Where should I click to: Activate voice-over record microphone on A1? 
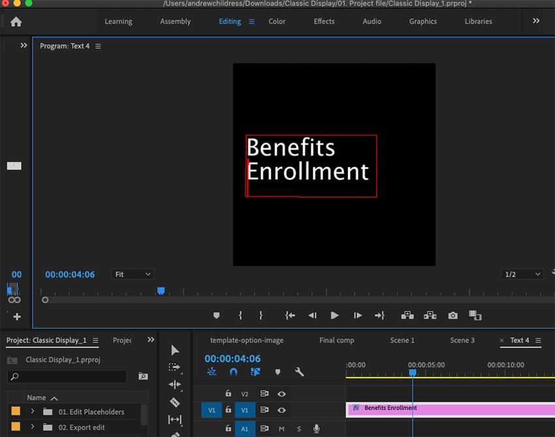[316, 429]
